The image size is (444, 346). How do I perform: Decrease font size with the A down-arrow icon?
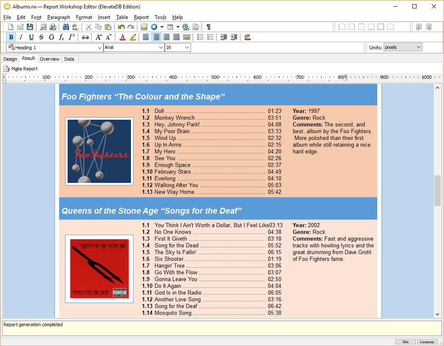click(109, 37)
